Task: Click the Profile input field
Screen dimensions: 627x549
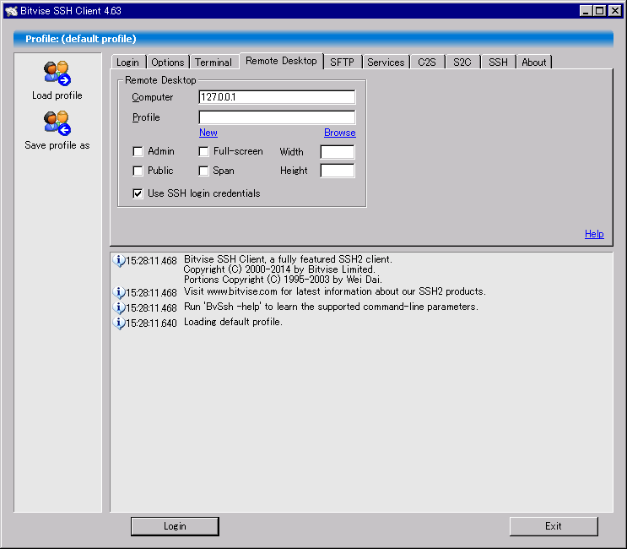Action: pyautogui.click(x=277, y=117)
